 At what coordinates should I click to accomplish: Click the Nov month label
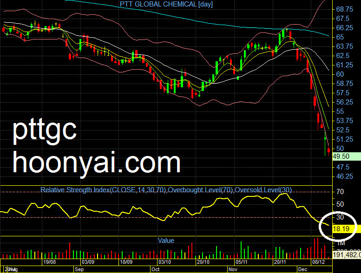(x=233, y=270)
